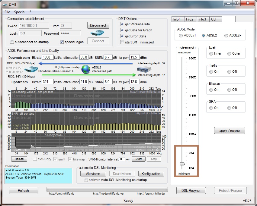Open the CLI tab
Viewport: 257px width, 206px height.
click(x=214, y=19)
